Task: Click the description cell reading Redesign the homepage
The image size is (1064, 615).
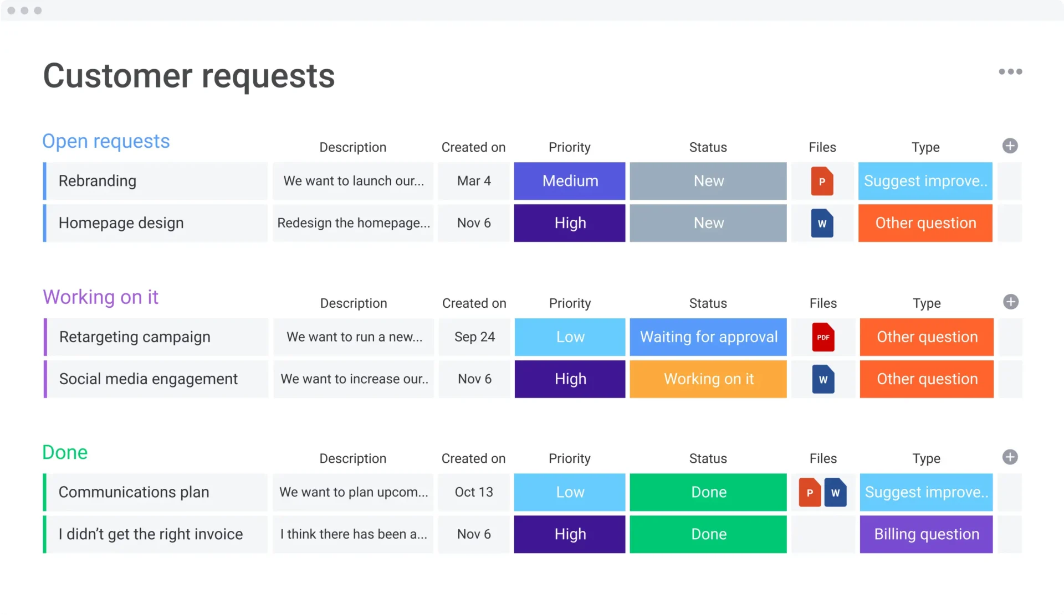Action: pos(353,223)
